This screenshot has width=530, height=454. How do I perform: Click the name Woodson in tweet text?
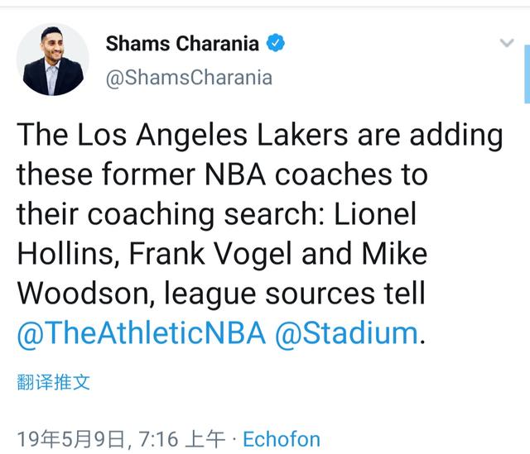[84, 294]
